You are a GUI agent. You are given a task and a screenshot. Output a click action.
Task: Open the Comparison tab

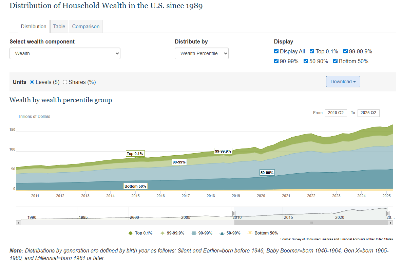pos(85,27)
